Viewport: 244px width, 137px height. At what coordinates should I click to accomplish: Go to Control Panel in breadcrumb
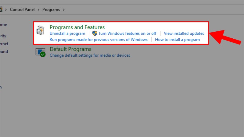[22, 9]
